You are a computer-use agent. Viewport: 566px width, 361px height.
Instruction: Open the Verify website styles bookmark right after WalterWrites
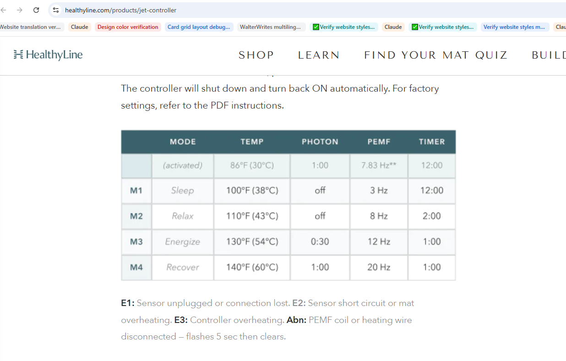pyautogui.click(x=343, y=27)
